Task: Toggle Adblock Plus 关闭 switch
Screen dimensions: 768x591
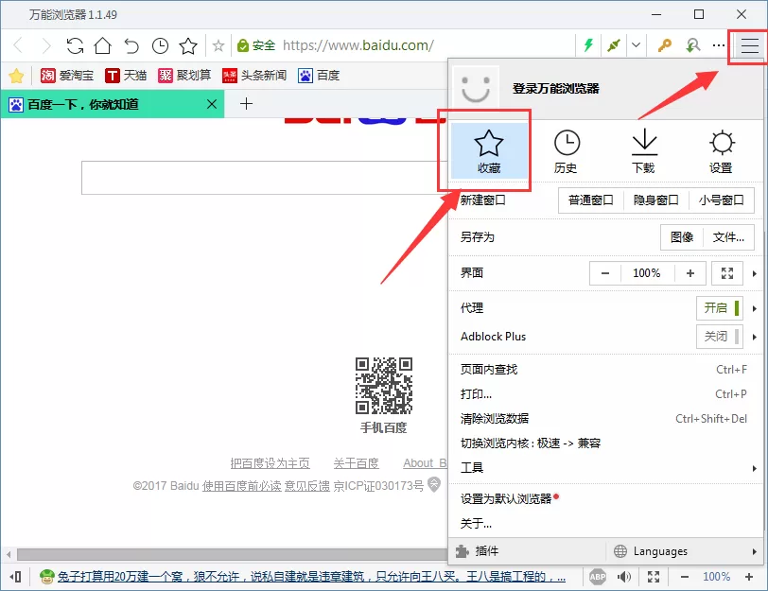Action: (x=720, y=337)
